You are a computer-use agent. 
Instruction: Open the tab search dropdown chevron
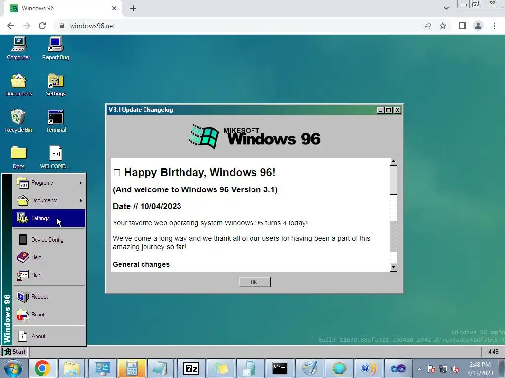point(446,8)
